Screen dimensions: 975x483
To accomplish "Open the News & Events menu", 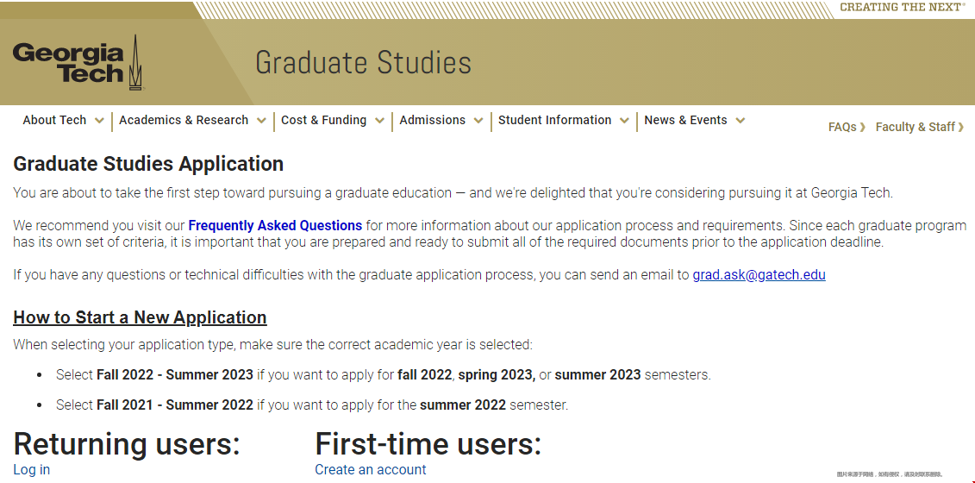I will point(685,120).
